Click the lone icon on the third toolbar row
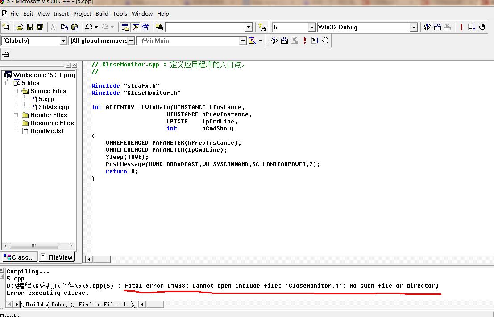The image size is (494, 317). [x=6, y=54]
